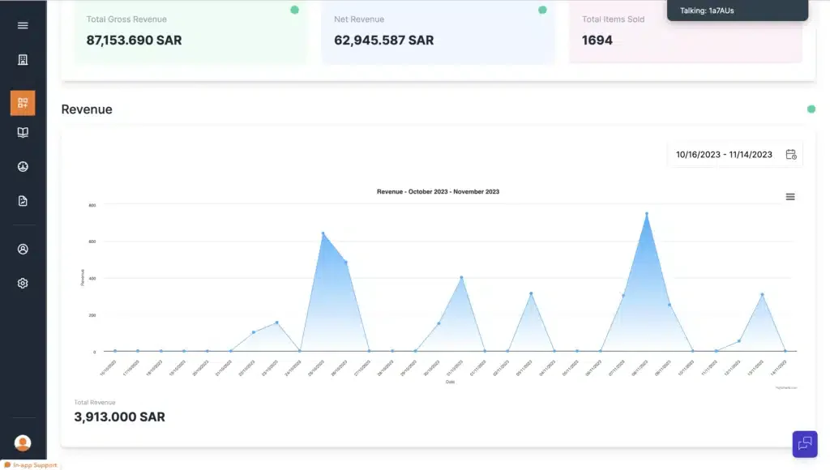Open the building icon in the sidebar
Image resolution: width=830 pixels, height=470 pixels.
coord(23,60)
